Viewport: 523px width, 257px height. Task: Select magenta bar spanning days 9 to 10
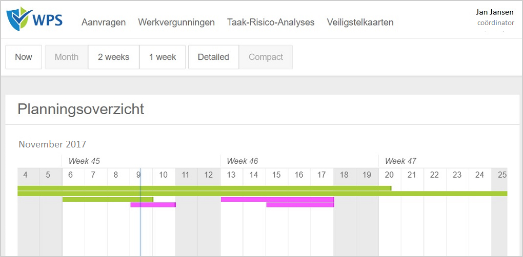(x=153, y=205)
